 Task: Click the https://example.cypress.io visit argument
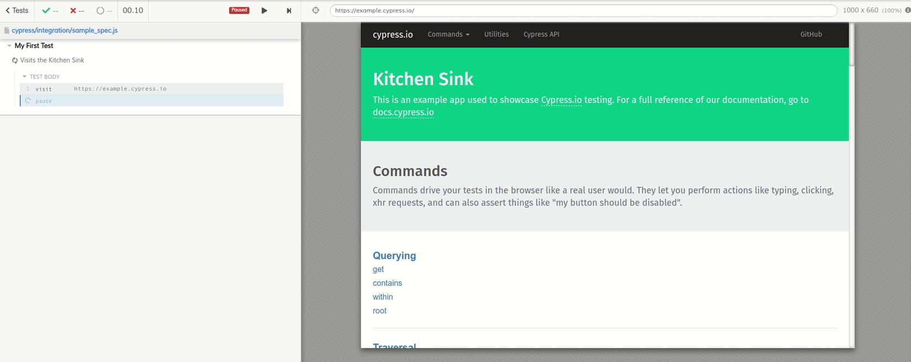[120, 89]
